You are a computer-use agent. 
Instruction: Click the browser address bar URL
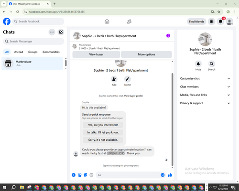(x=57, y=12)
